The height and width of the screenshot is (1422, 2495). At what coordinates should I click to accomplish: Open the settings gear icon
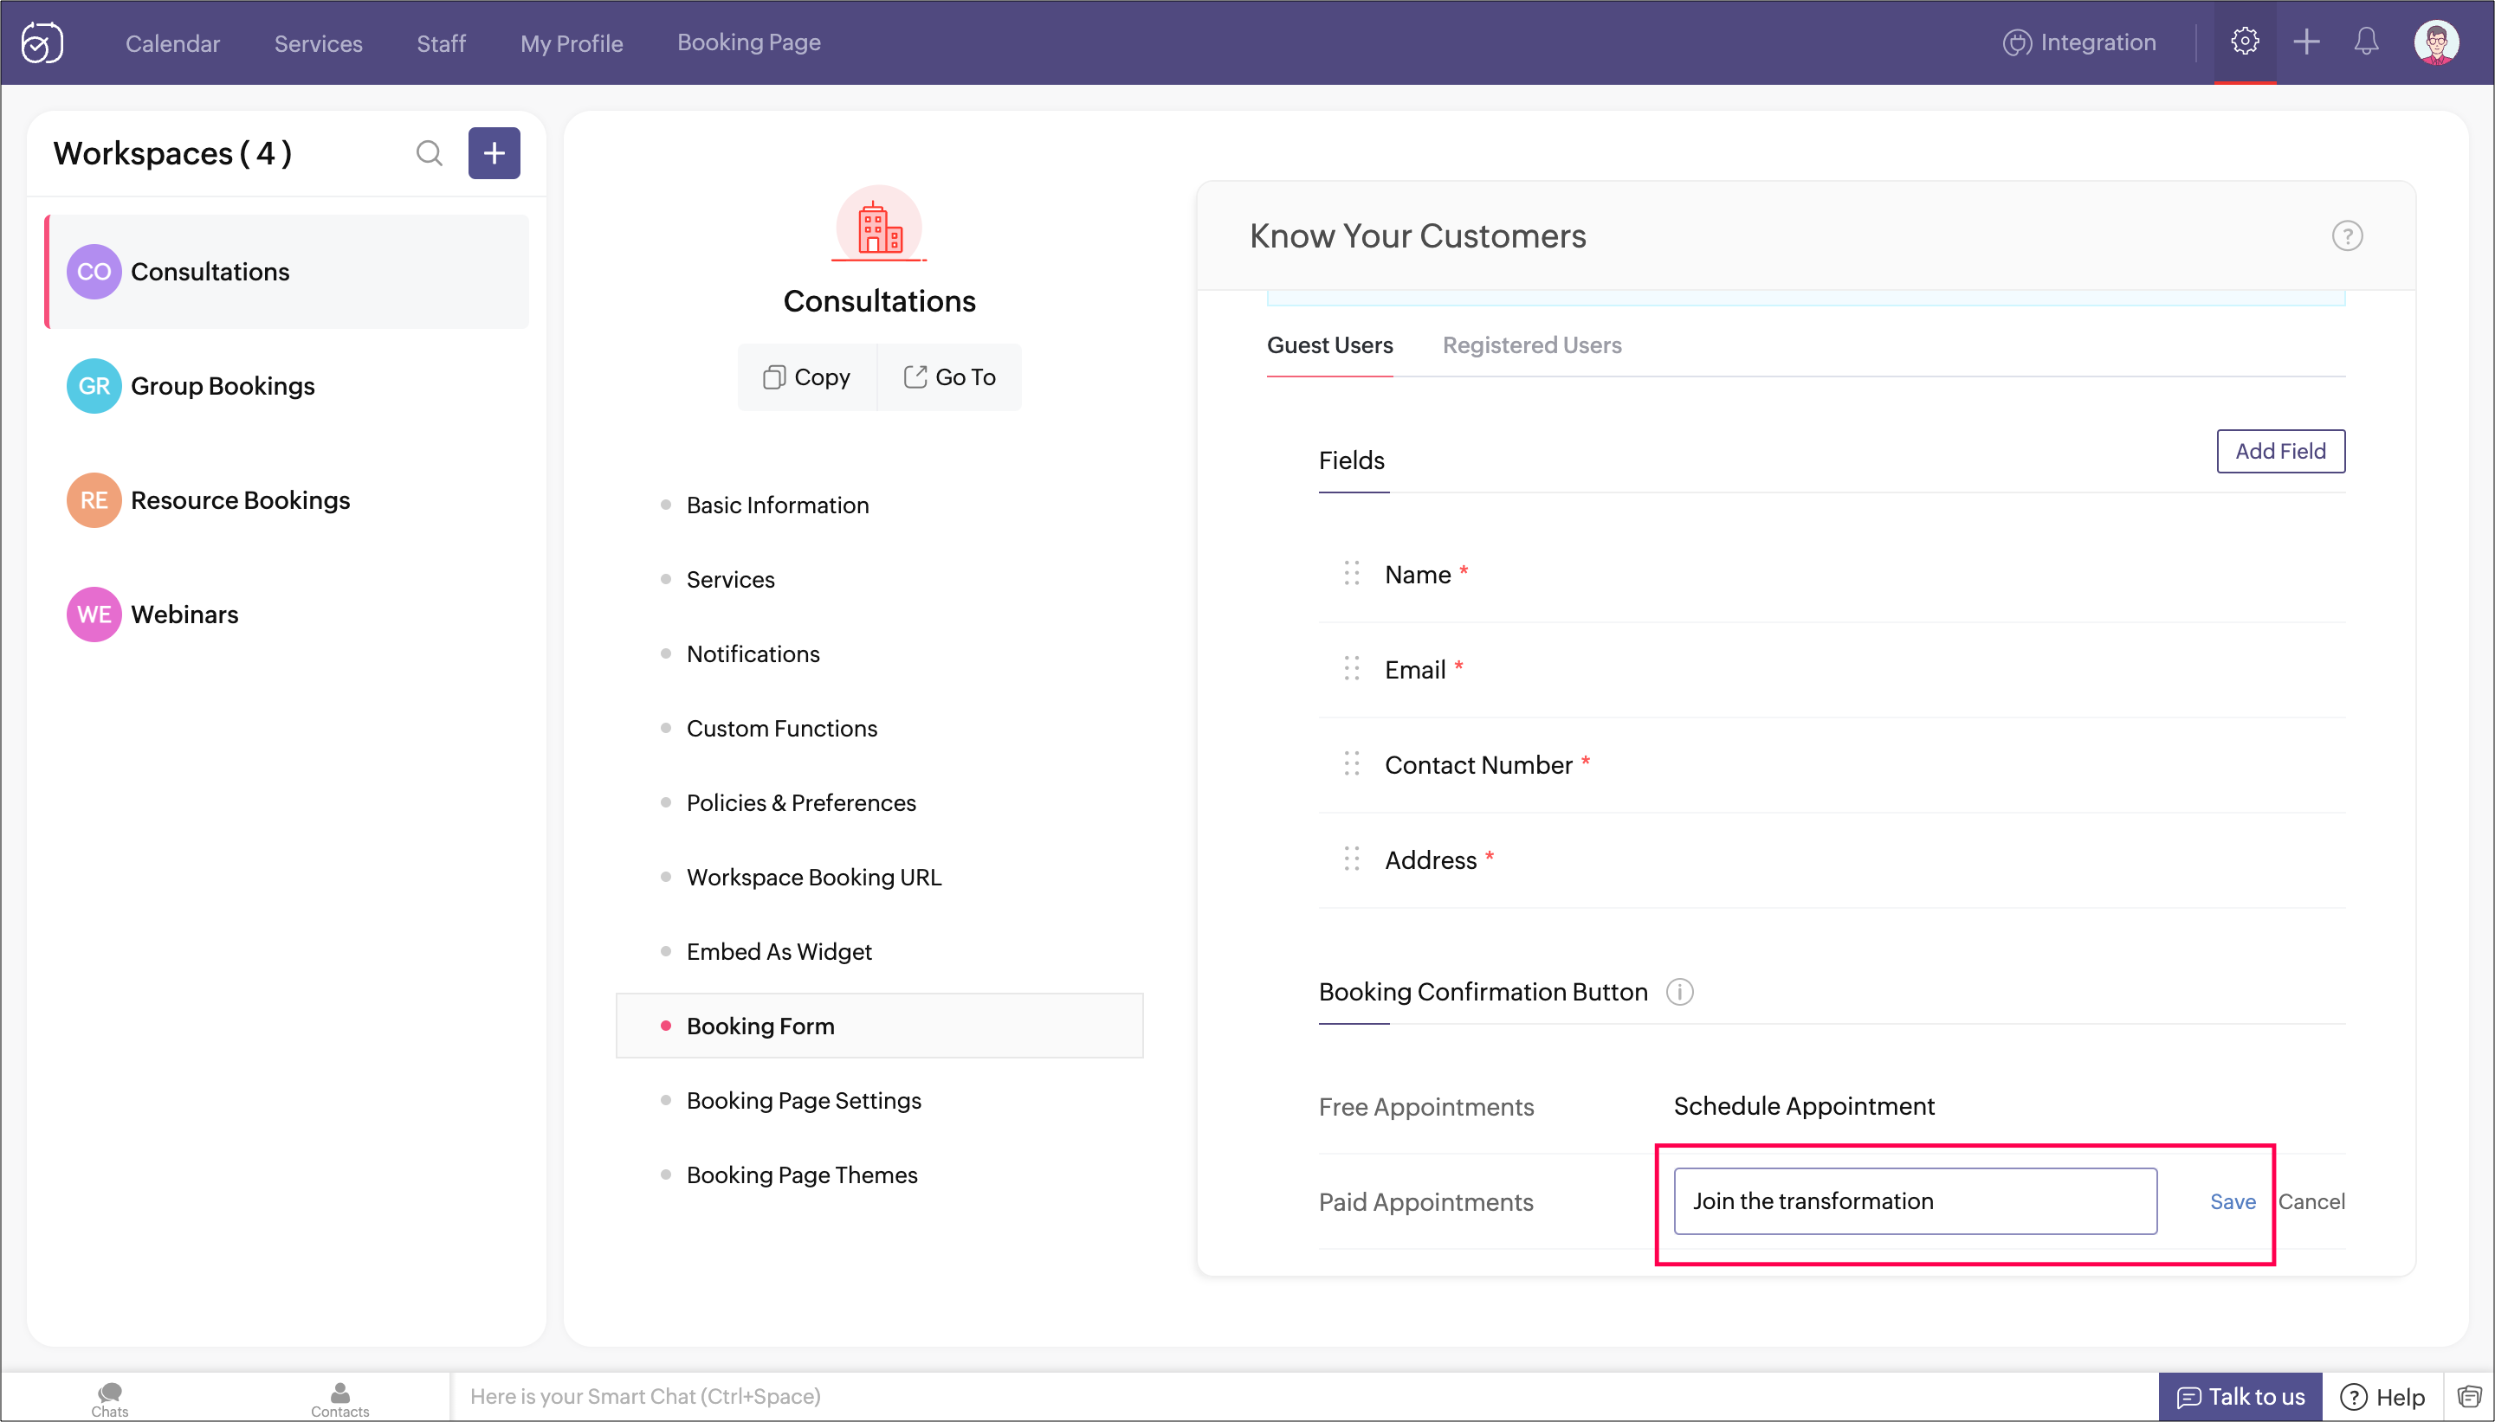pos(2244,42)
